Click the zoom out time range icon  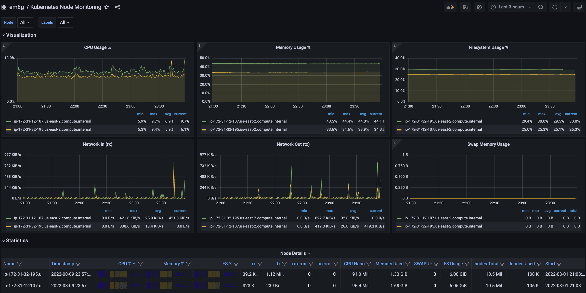tap(541, 7)
